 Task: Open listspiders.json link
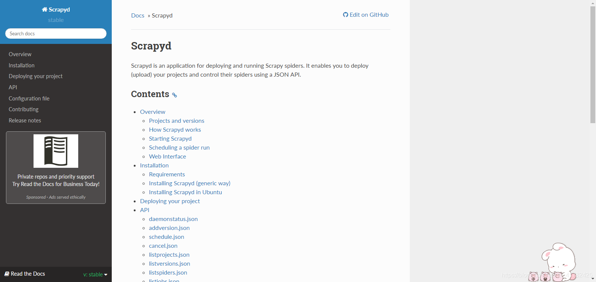168,273
